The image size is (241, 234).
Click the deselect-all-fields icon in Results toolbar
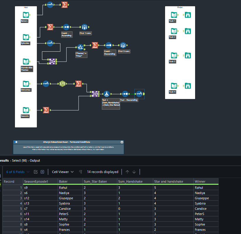42,172
